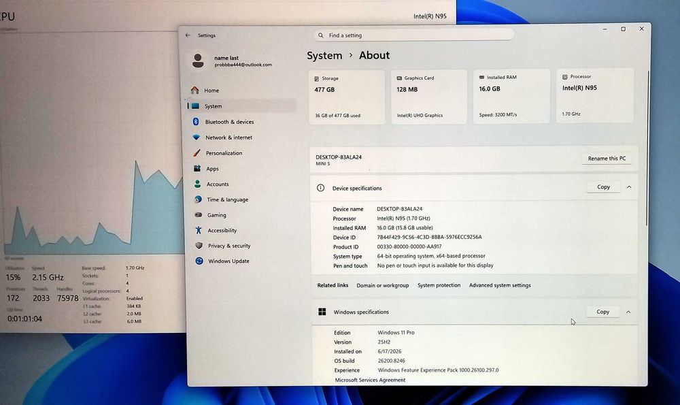The height and width of the screenshot is (405, 680).
Task: Click the Graphics Card icon
Action: point(399,78)
